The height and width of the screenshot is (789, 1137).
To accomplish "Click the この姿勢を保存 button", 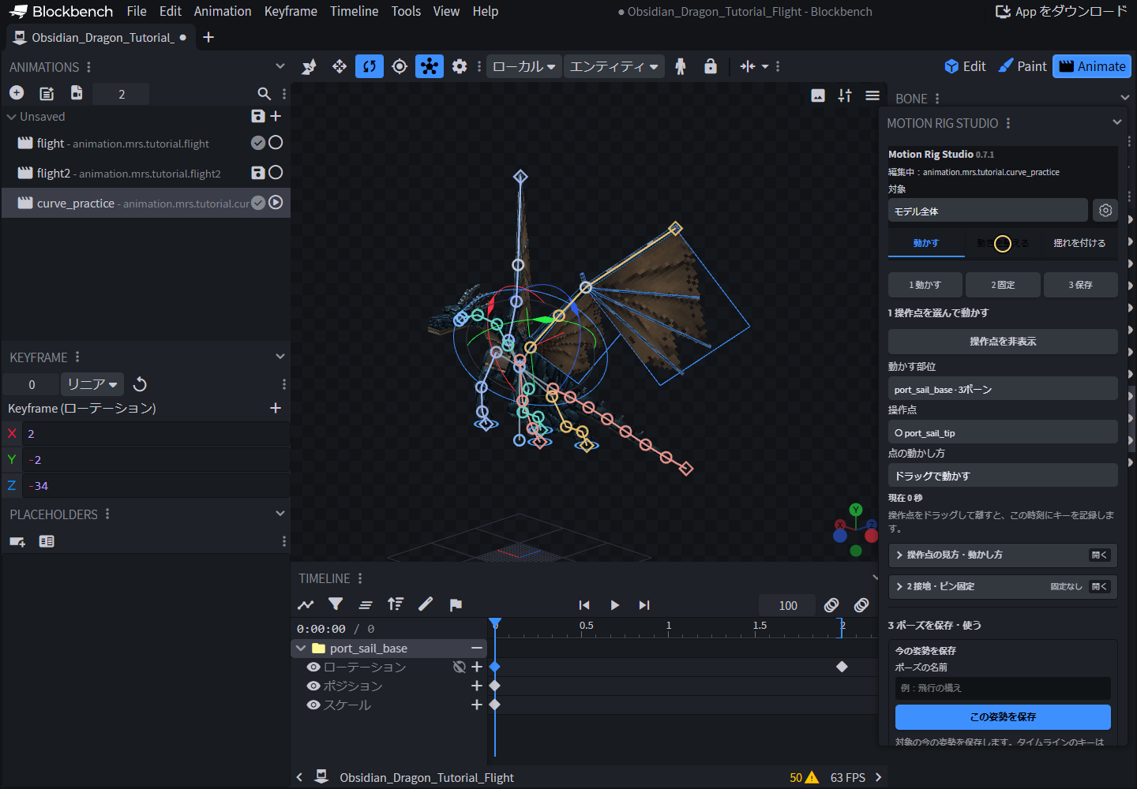I will 1003,717.
